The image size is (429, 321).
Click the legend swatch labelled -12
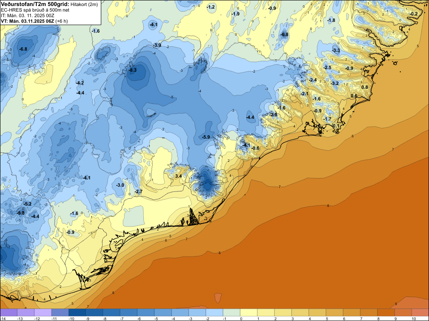point(43,312)
